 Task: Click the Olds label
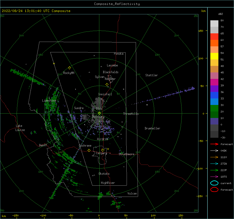point(99,109)
